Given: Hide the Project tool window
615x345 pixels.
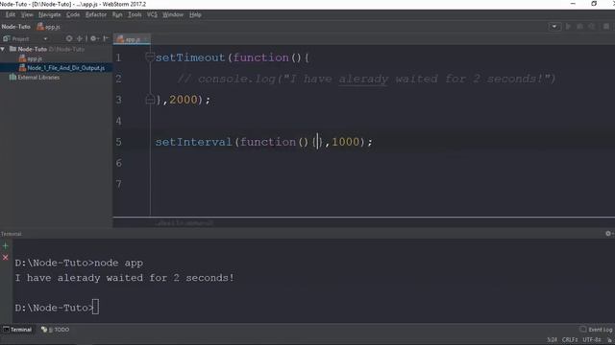Looking at the screenshot, I should click(x=106, y=38).
